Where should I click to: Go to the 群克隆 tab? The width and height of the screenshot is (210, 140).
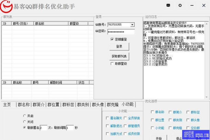pos(113,105)
